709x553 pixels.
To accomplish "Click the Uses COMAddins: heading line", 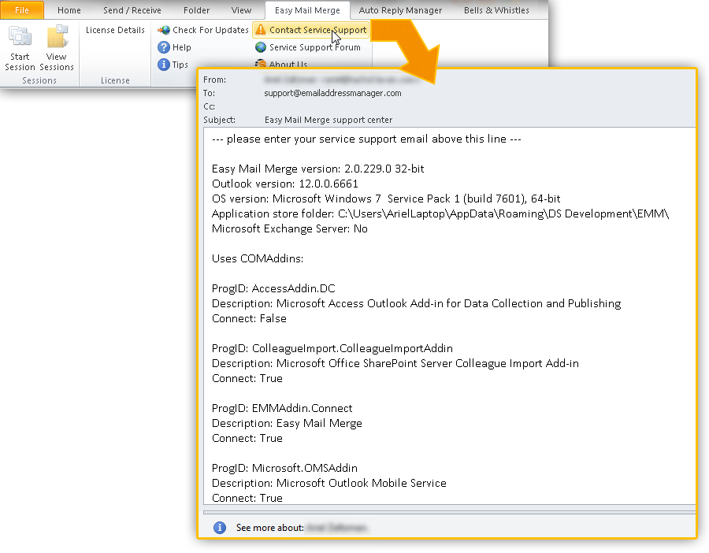I will (x=258, y=258).
